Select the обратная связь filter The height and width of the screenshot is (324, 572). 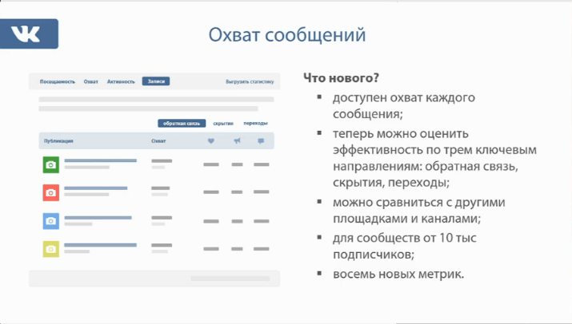[181, 124]
